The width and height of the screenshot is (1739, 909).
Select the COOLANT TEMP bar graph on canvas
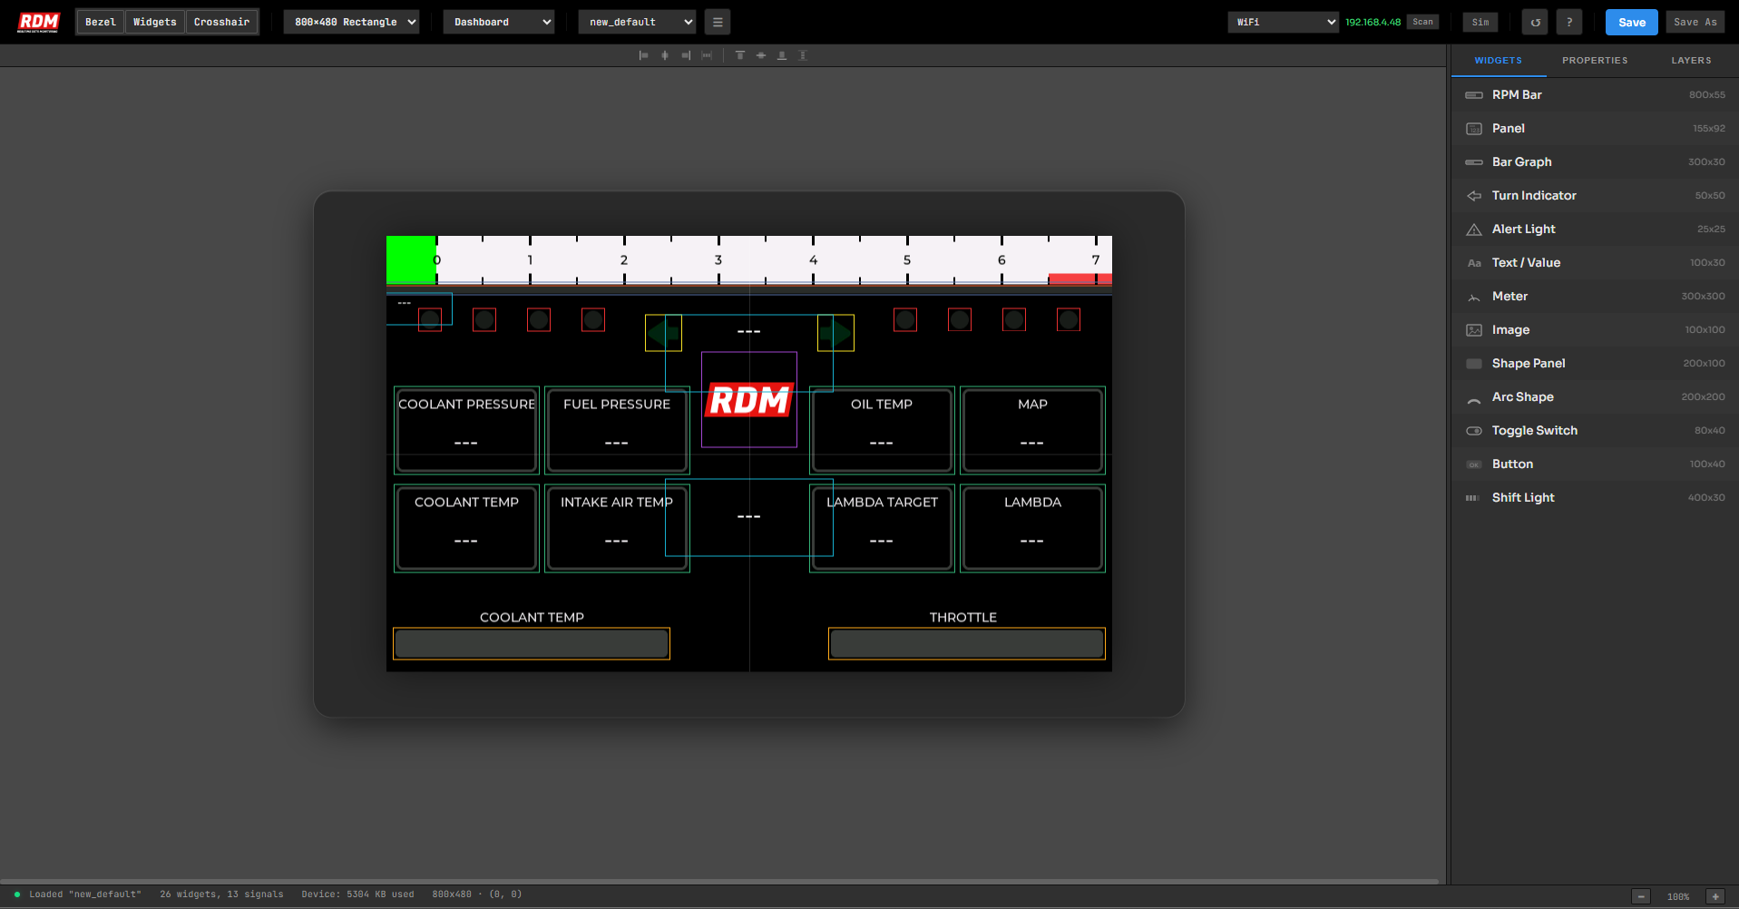532,643
